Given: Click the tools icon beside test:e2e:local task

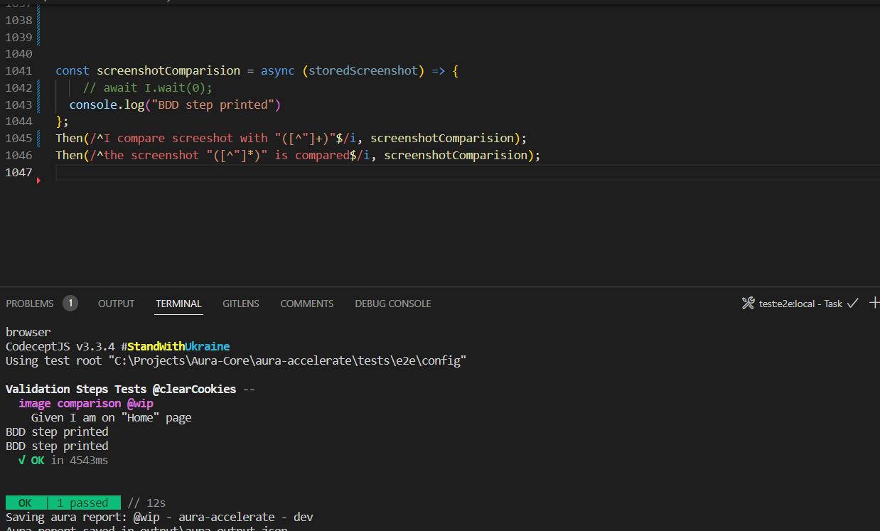Looking at the screenshot, I should [x=748, y=304].
